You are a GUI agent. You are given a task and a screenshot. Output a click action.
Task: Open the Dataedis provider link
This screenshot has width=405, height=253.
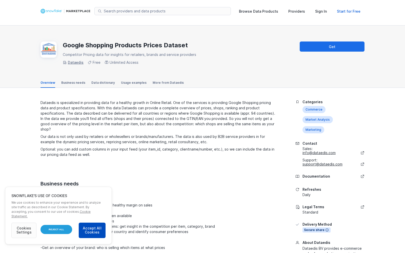point(76,62)
